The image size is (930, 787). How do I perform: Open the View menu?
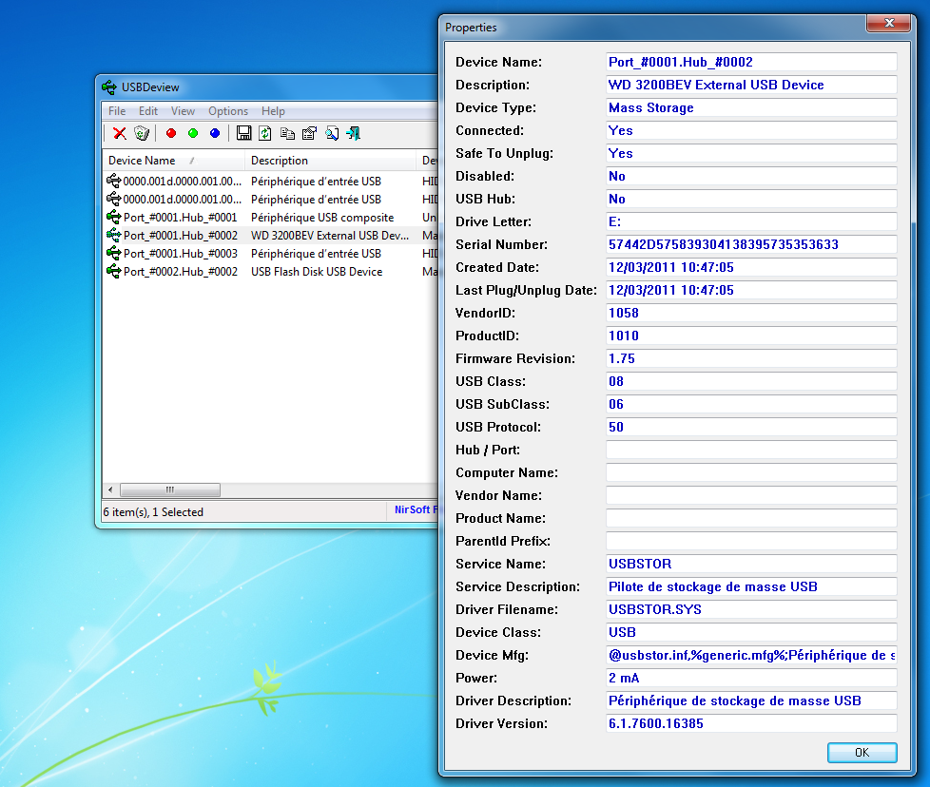[x=183, y=111]
